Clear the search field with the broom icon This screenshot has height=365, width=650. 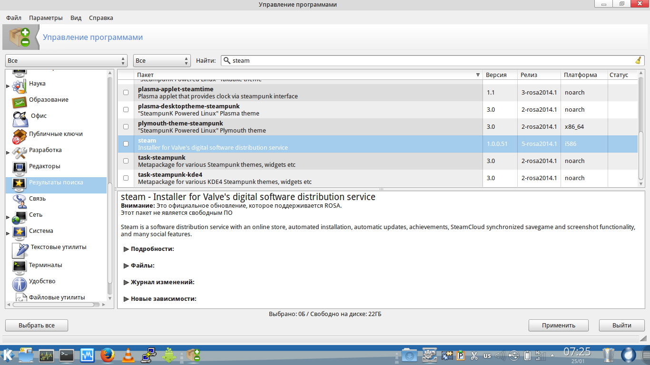tap(638, 60)
